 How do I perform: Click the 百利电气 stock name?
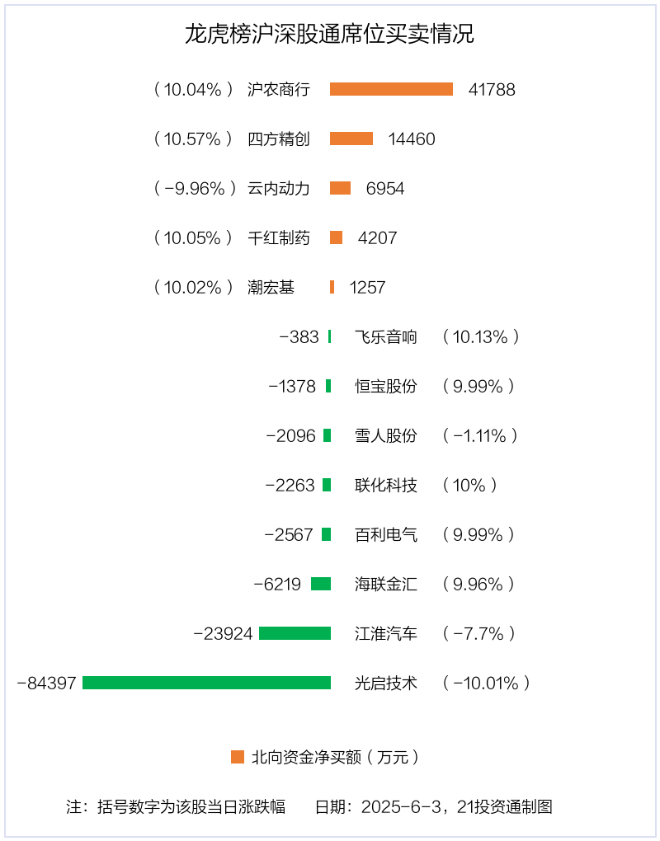386,534
